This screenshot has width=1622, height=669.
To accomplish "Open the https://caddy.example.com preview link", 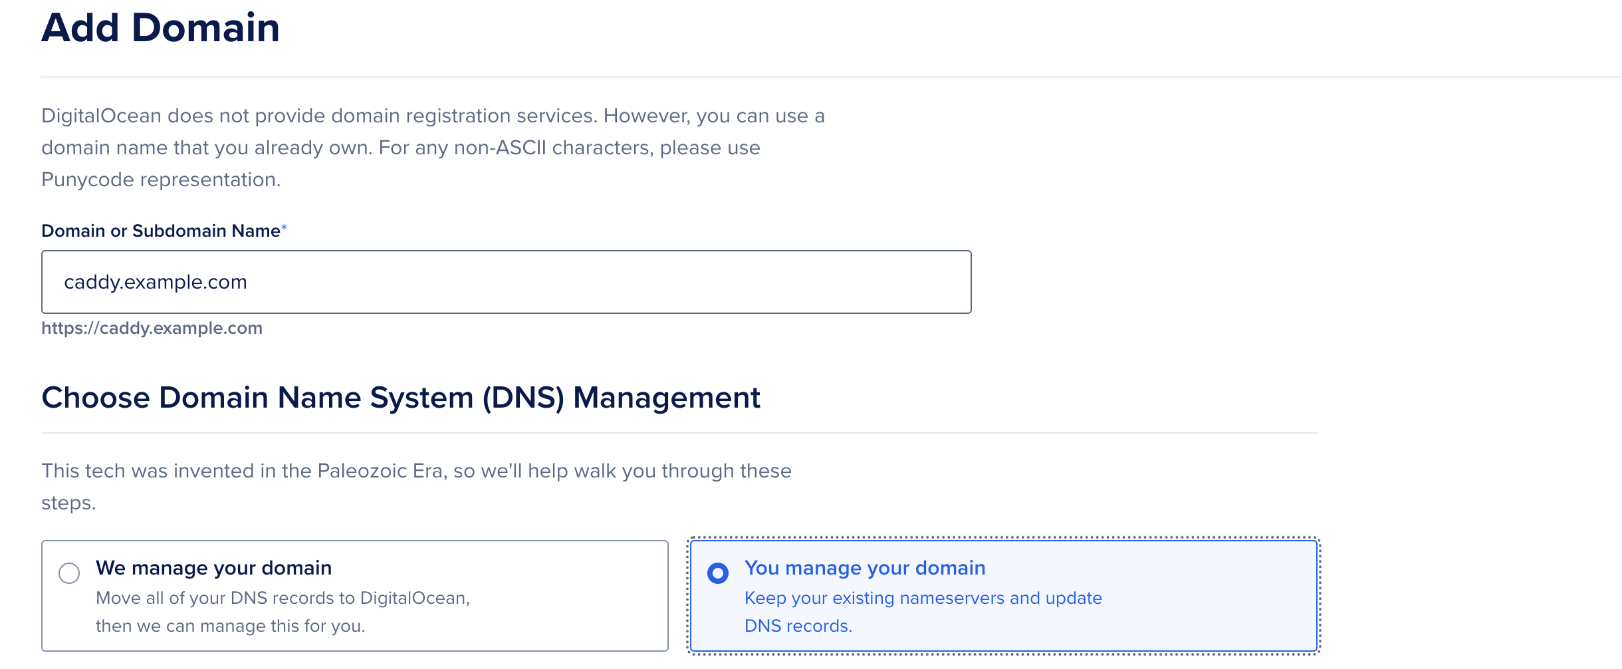I will [152, 327].
